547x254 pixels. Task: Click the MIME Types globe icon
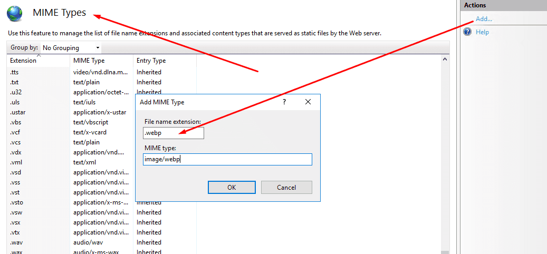pos(14,13)
